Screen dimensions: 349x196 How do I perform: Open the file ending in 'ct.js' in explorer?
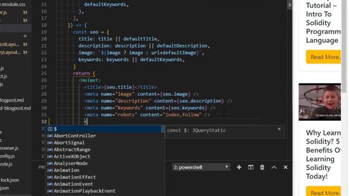pos(4,76)
